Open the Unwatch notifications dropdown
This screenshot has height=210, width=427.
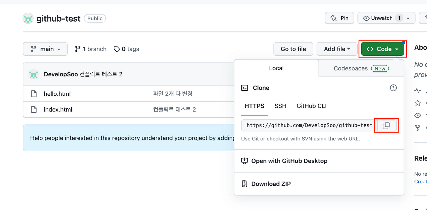point(386,18)
